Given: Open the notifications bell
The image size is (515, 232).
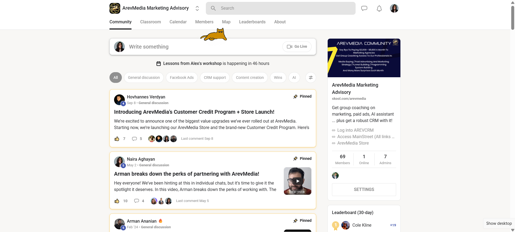Looking at the screenshot, I should [379, 8].
